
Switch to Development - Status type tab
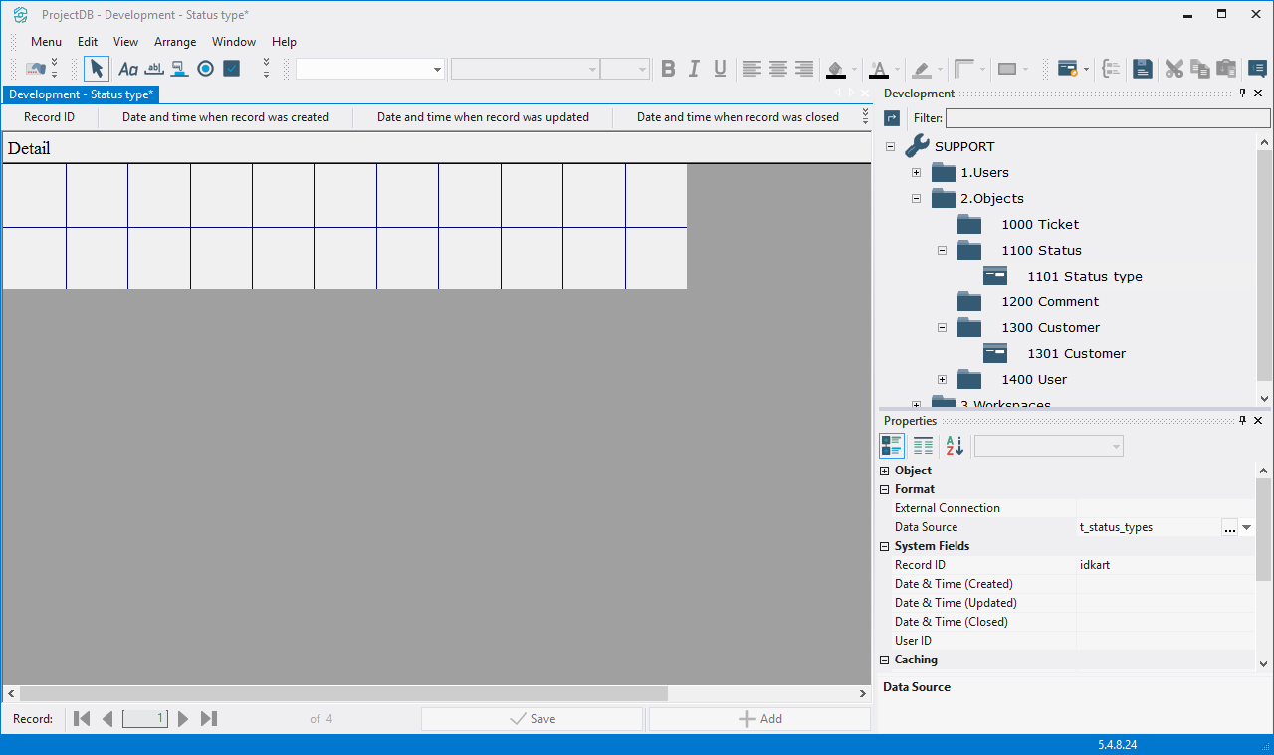click(x=81, y=94)
